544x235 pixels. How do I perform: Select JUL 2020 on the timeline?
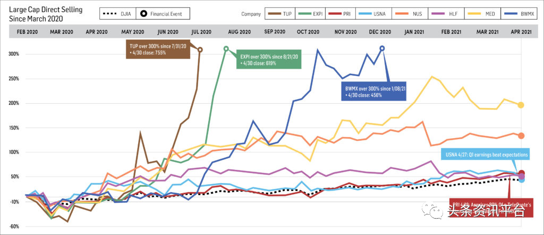pos(201,32)
